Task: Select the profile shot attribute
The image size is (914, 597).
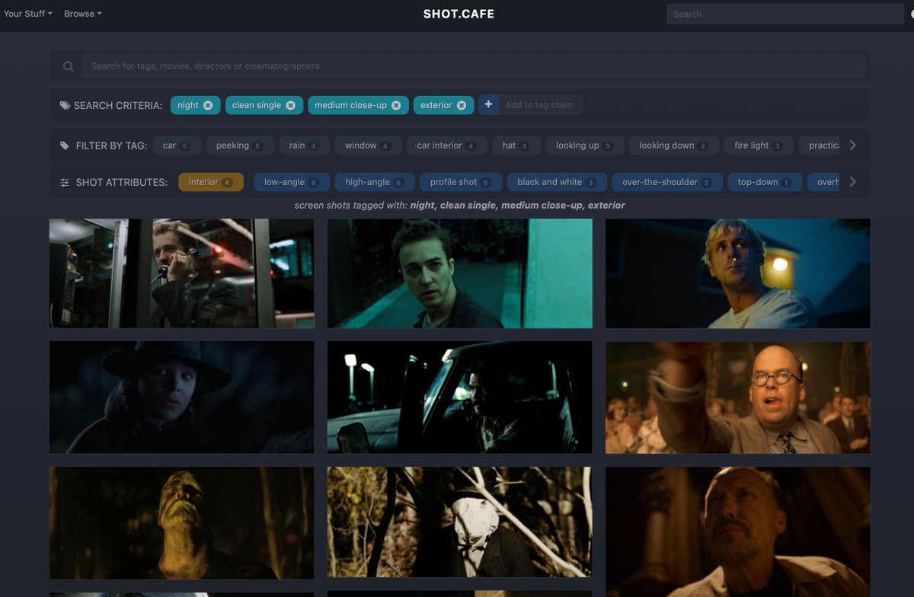Action: tap(461, 182)
